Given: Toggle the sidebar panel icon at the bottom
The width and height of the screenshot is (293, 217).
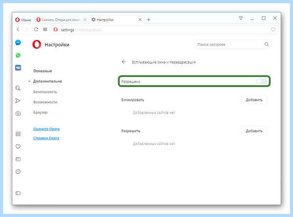Looking at the screenshot, I should [18, 193].
